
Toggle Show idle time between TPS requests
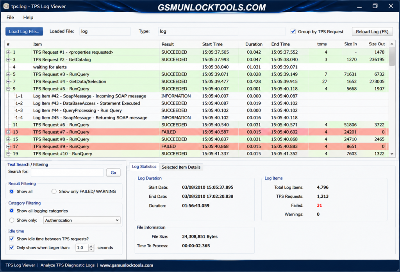(12, 239)
